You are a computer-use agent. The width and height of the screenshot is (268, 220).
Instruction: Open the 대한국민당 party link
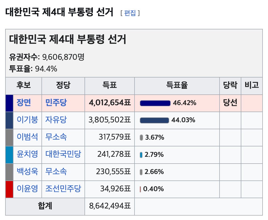(63, 154)
